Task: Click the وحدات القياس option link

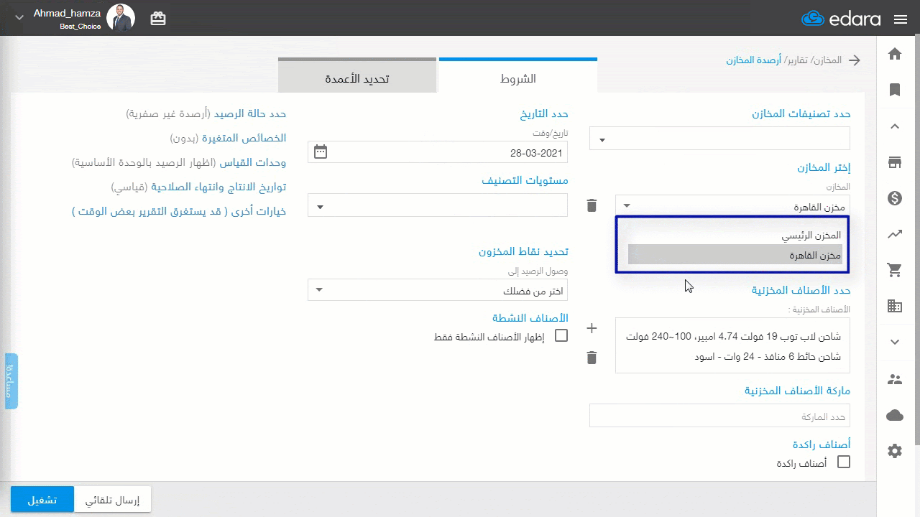Action: pos(252,163)
